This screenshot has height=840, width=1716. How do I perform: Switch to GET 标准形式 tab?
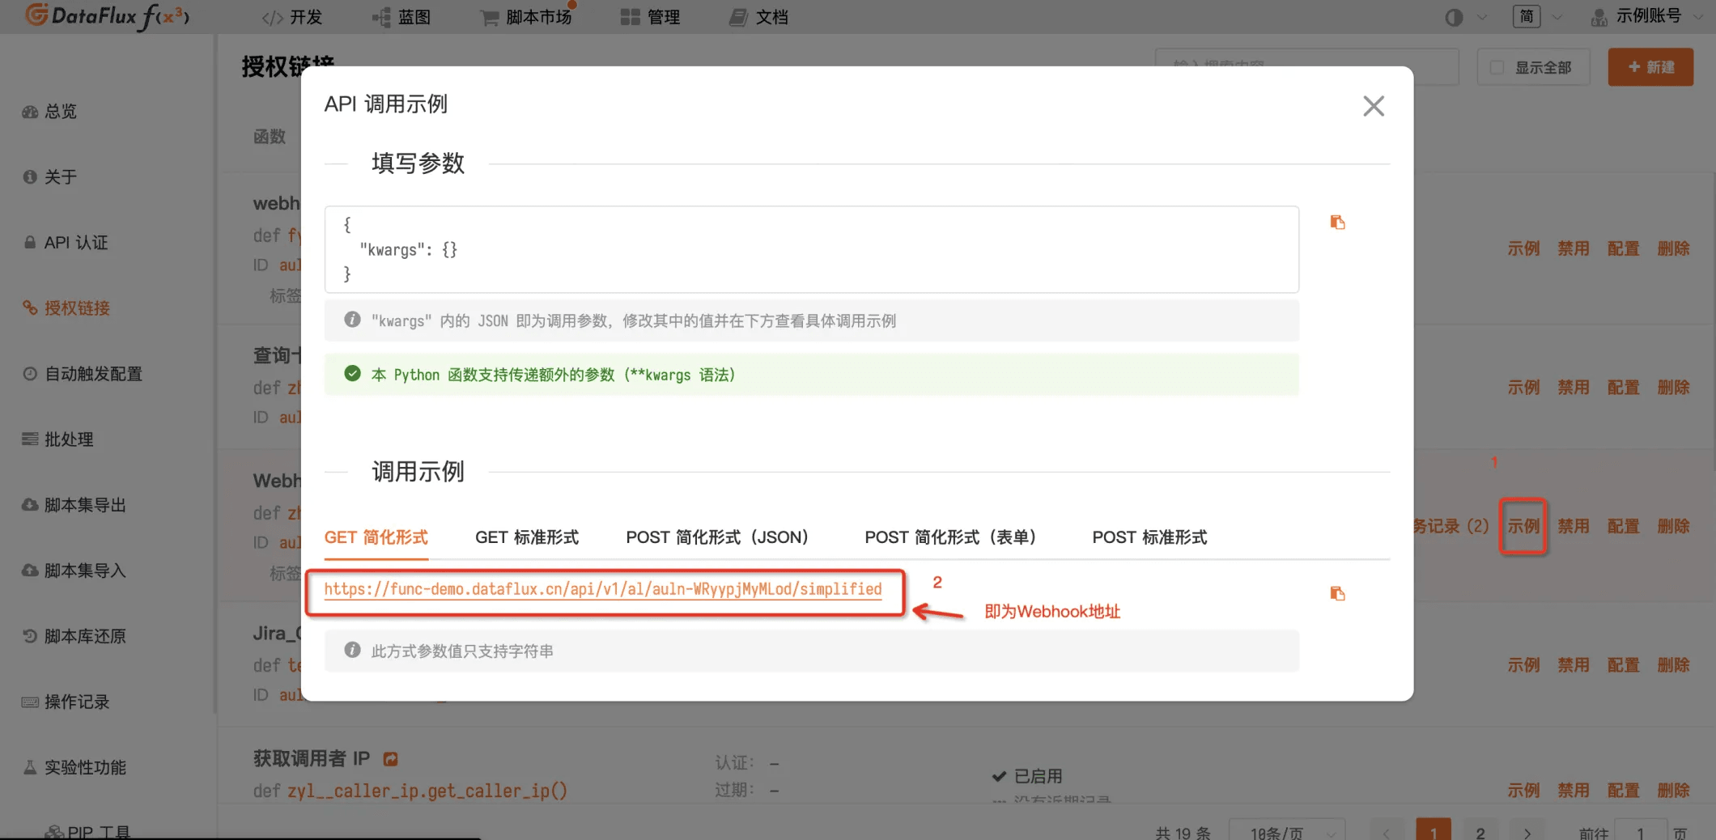tap(526, 537)
